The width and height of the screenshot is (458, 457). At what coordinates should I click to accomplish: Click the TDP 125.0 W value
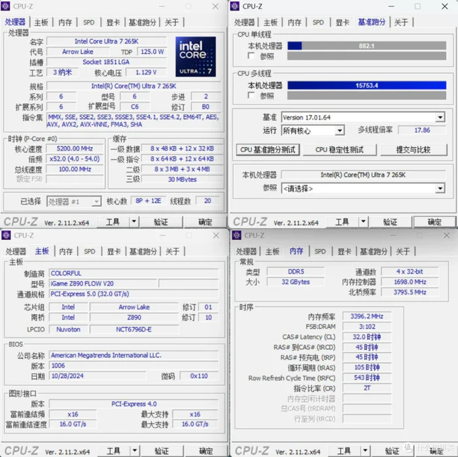pos(152,52)
